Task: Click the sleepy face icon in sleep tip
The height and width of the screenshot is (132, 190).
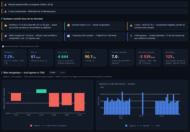Action: [x=68, y=25]
